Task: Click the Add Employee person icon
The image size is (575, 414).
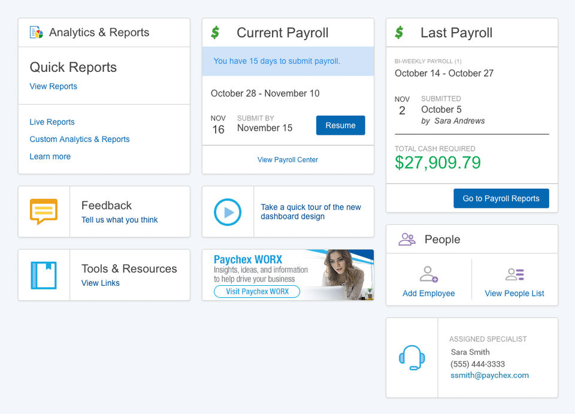Action: pyautogui.click(x=428, y=275)
